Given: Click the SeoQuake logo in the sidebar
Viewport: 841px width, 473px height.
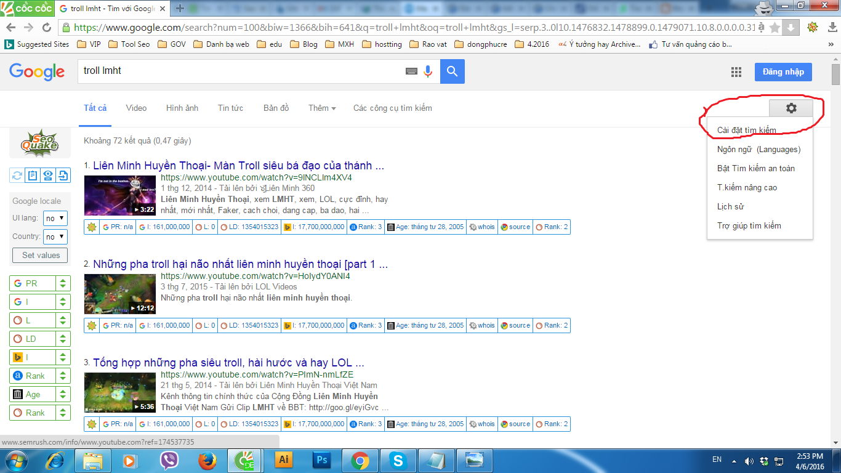Looking at the screenshot, I should (39, 142).
